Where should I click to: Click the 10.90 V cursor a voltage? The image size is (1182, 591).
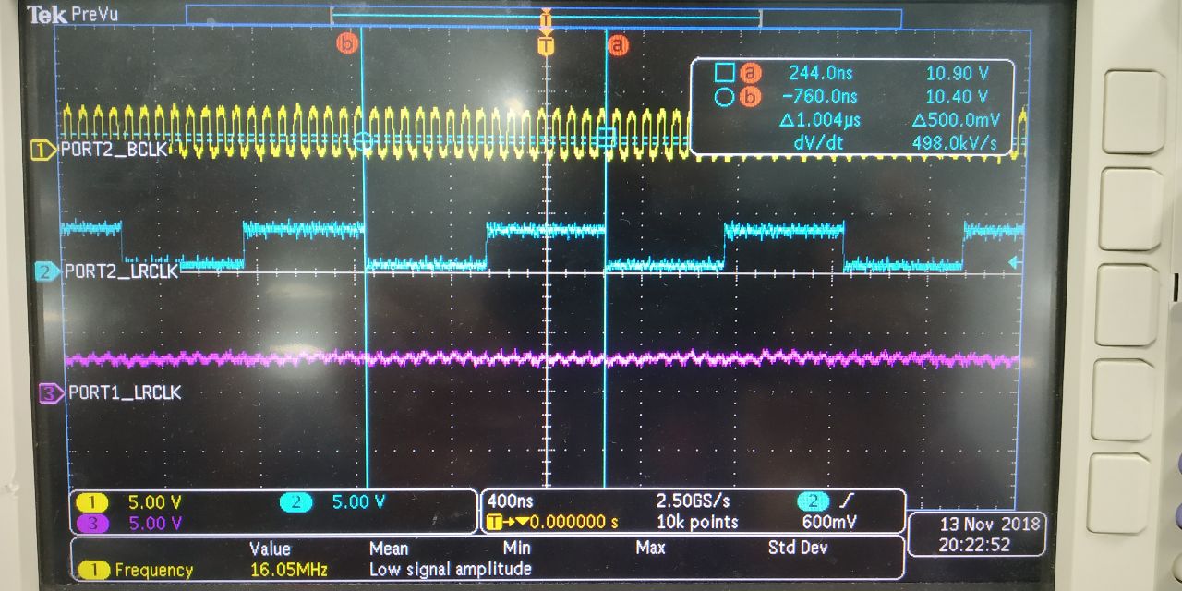pos(958,72)
